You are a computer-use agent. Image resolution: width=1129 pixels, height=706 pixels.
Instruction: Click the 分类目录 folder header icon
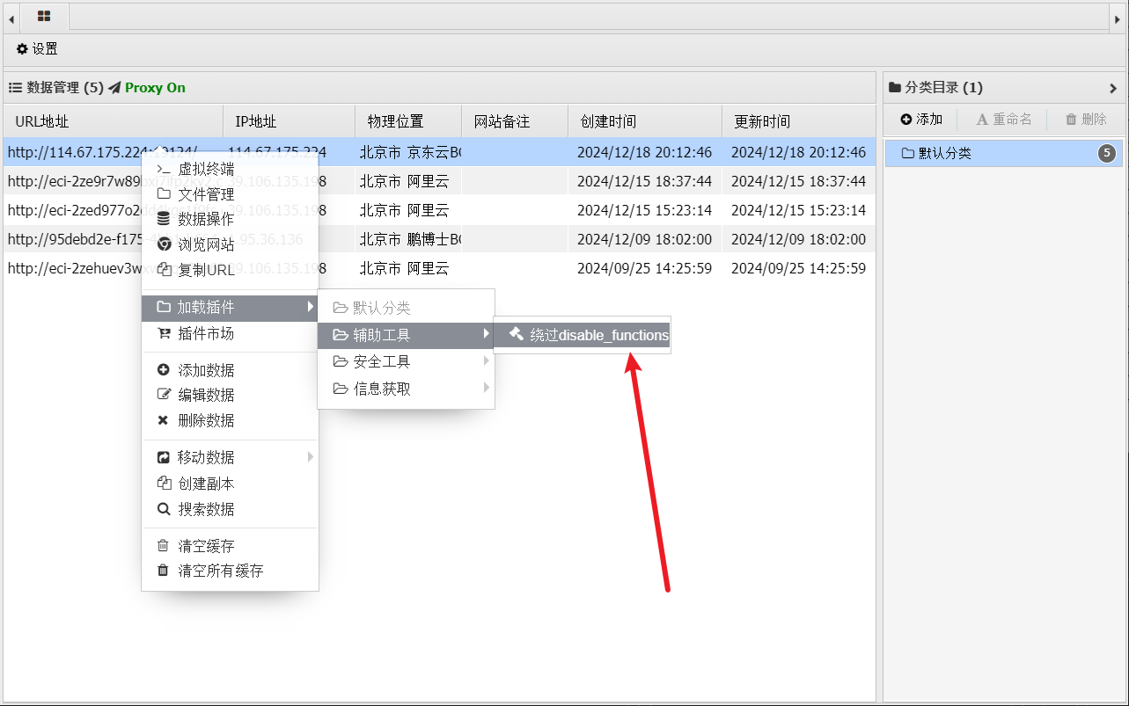click(895, 87)
